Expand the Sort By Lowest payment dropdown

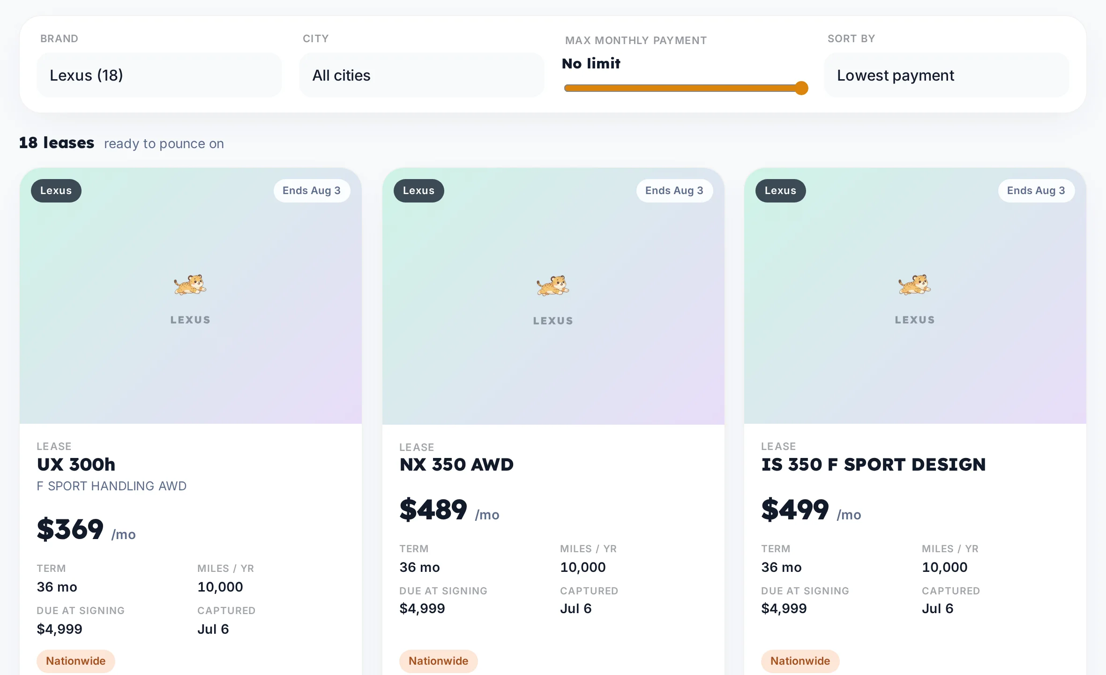(x=947, y=75)
